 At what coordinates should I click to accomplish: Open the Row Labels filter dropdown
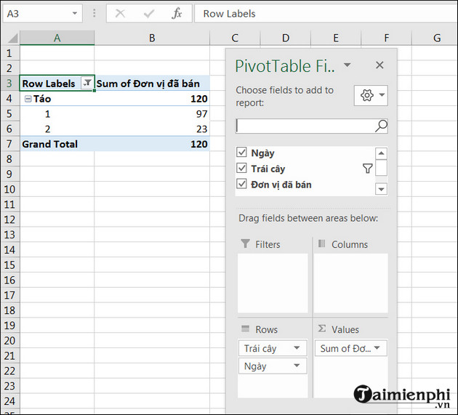pyautogui.click(x=87, y=84)
